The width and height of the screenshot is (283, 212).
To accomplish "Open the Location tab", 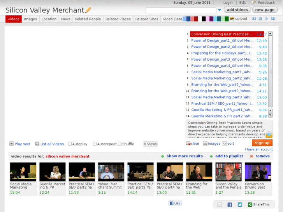I will (x=49, y=19).
